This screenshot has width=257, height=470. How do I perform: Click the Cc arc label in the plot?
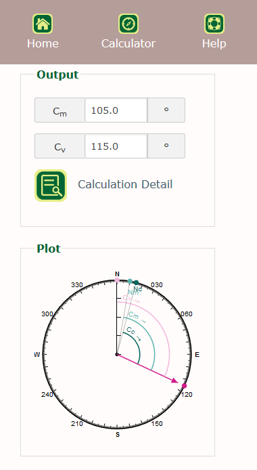[x=131, y=330]
